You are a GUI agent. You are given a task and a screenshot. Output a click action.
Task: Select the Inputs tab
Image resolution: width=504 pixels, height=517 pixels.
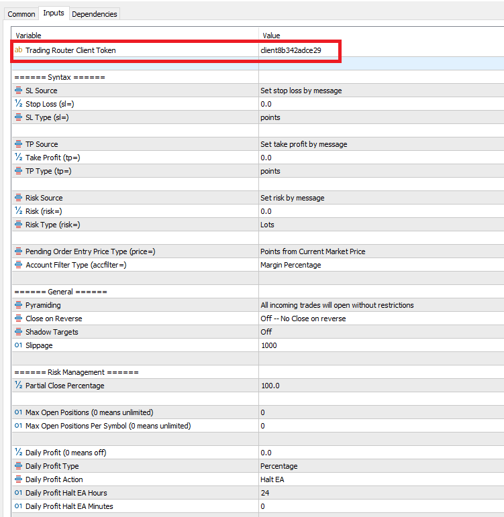coord(53,13)
